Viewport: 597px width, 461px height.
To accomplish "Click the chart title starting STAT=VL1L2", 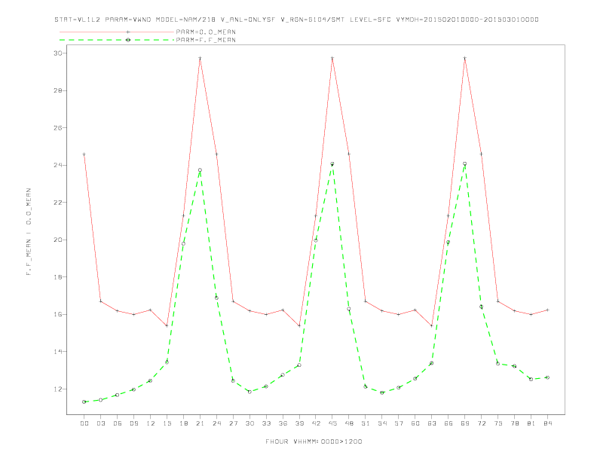I will click(296, 20).
